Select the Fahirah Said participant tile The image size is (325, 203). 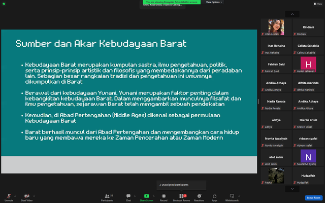(276, 64)
